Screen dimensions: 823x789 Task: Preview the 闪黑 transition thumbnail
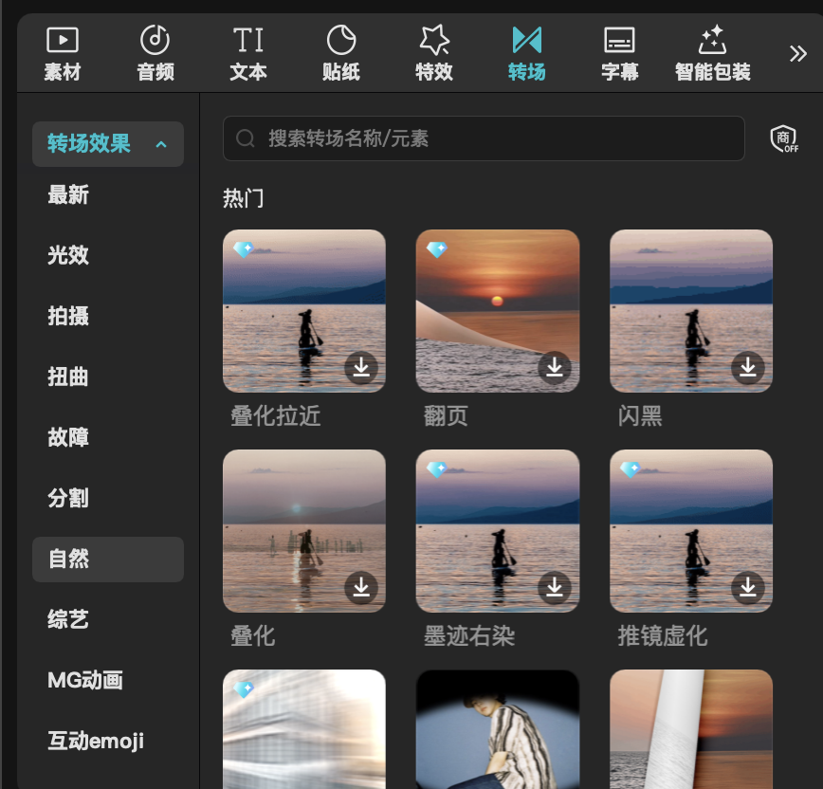tap(690, 311)
